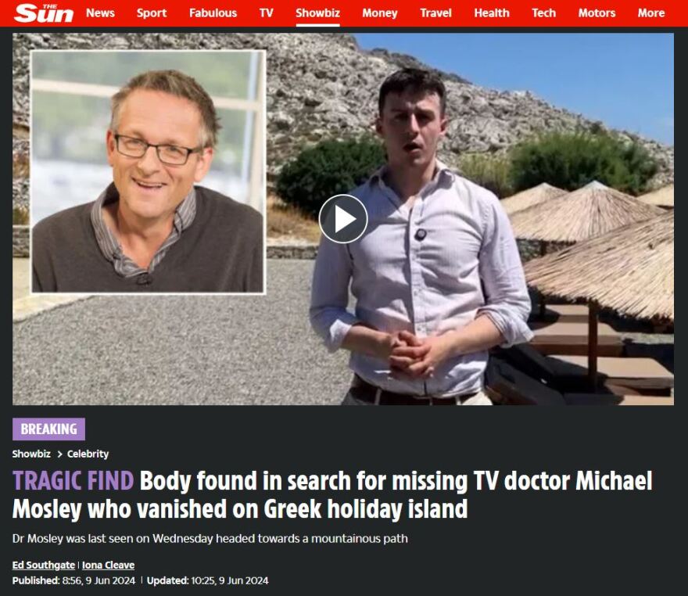This screenshot has width=688, height=596.
Task: Go to Health section
Action: [492, 13]
